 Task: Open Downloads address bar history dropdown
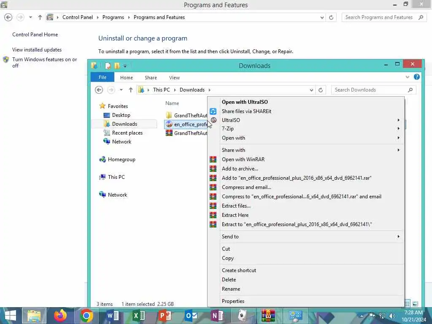tap(311, 90)
